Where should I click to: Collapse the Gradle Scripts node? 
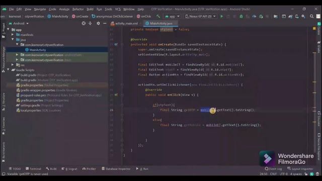coord(8,70)
